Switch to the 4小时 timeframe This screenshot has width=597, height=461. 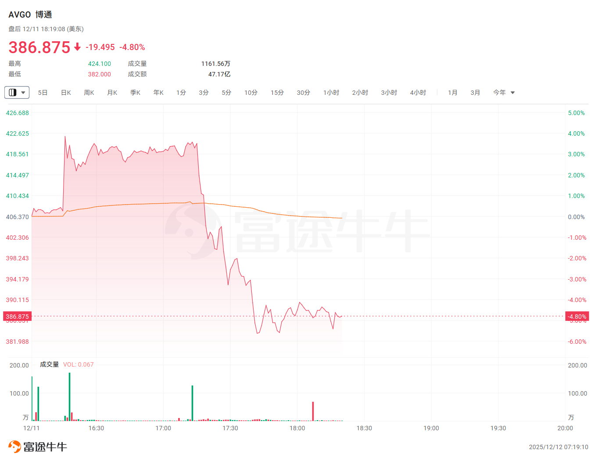(x=418, y=93)
